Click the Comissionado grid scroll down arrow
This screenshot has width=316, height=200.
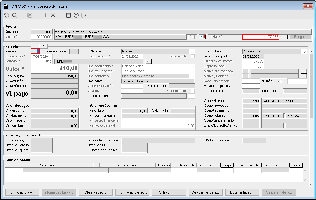pyautogui.click(x=305, y=180)
